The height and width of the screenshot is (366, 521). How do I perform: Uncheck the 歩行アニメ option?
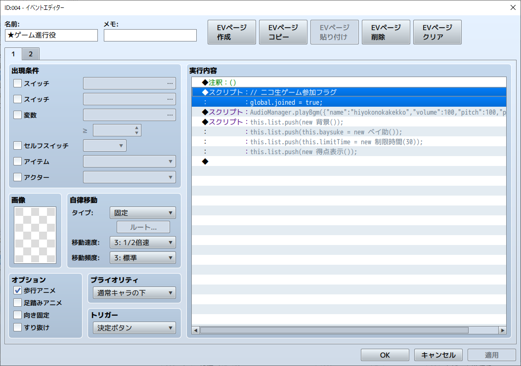pyautogui.click(x=18, y=290)
